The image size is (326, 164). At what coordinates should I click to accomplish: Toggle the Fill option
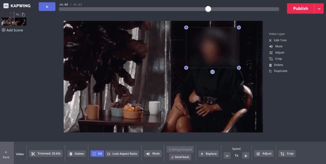click(x=97, y=154)
